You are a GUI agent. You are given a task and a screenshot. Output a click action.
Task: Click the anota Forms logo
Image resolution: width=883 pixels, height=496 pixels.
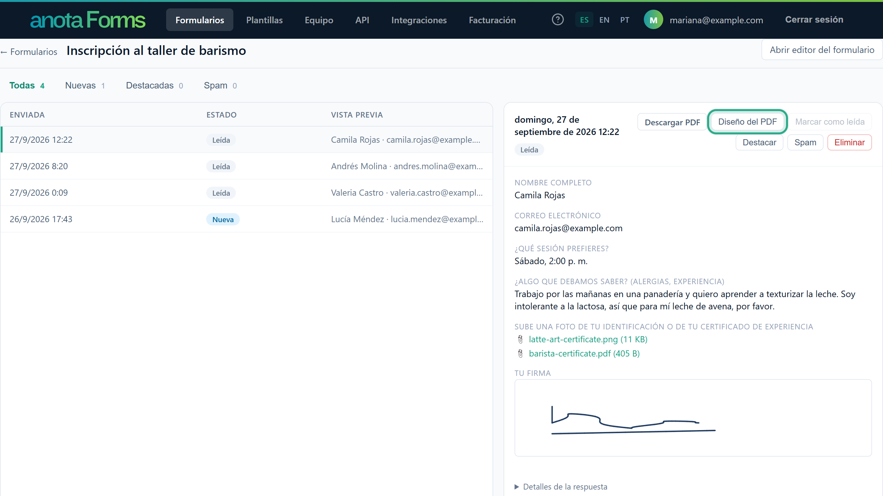88,20
